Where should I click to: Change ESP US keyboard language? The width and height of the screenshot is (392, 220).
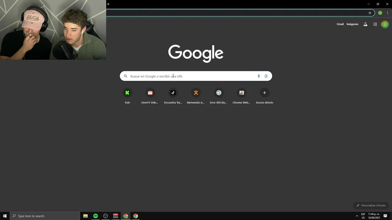click(x=363, y=216)
